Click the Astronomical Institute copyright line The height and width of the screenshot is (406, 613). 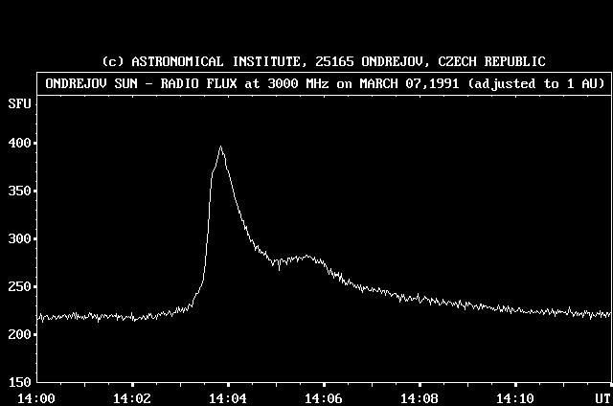click(324, 61)
